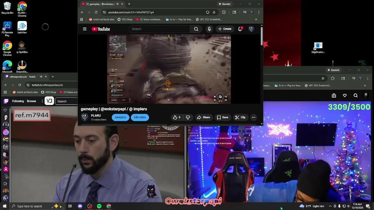Open extensions puzzle icon in YouTube window

click(x=224, y=12)
